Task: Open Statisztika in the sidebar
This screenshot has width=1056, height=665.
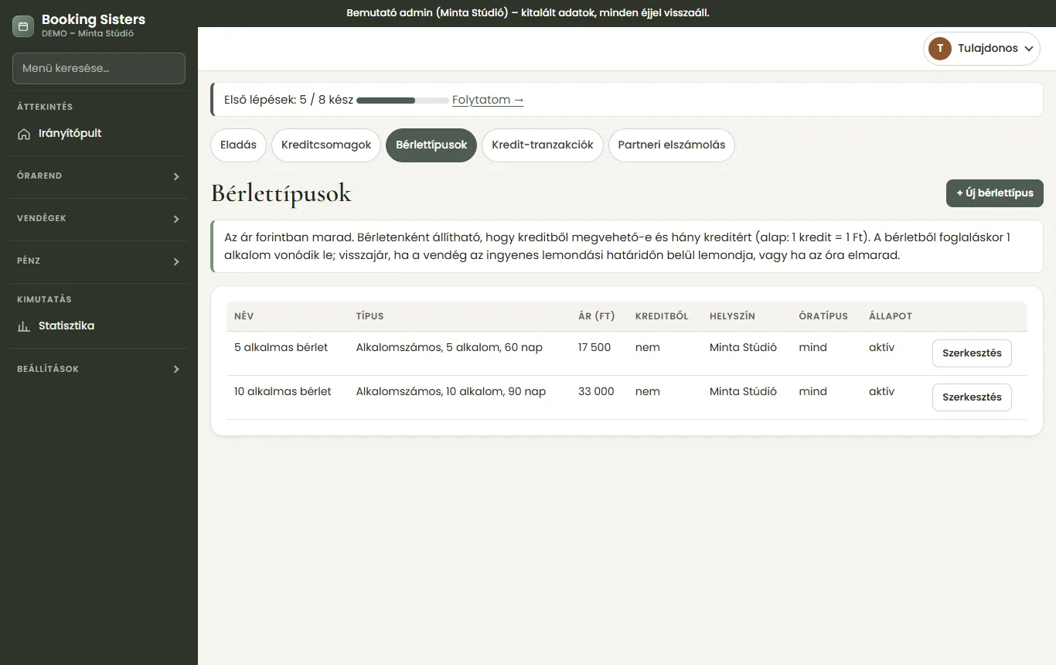Action: point(99,326)
